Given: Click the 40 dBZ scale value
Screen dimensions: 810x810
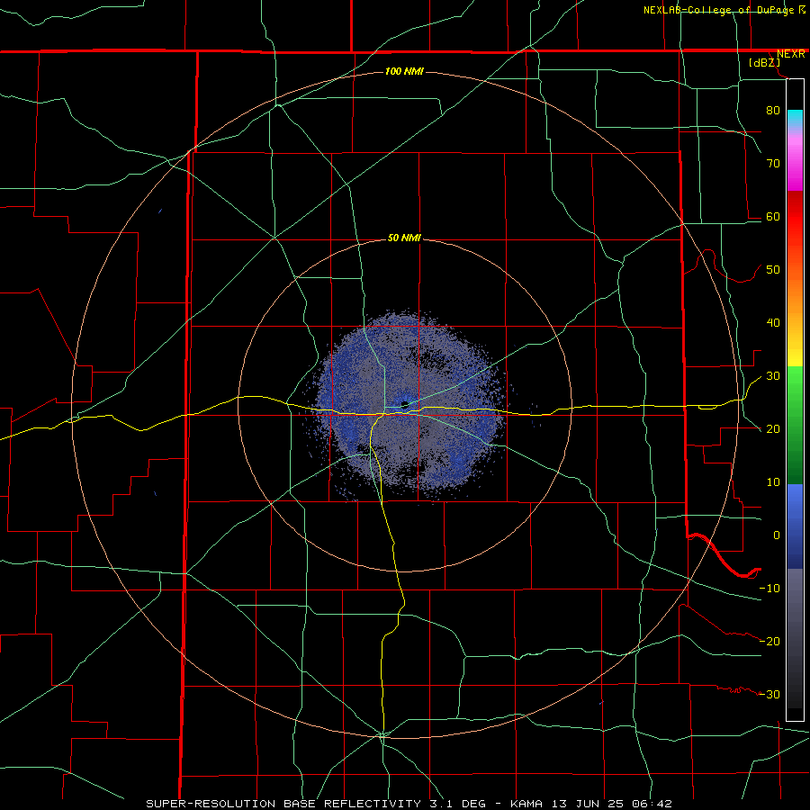Looking at the screenshot, I should (773, 323).
